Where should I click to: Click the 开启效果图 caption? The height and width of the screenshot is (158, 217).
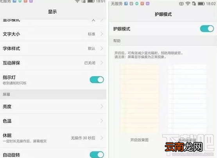(x=139, y=140)
